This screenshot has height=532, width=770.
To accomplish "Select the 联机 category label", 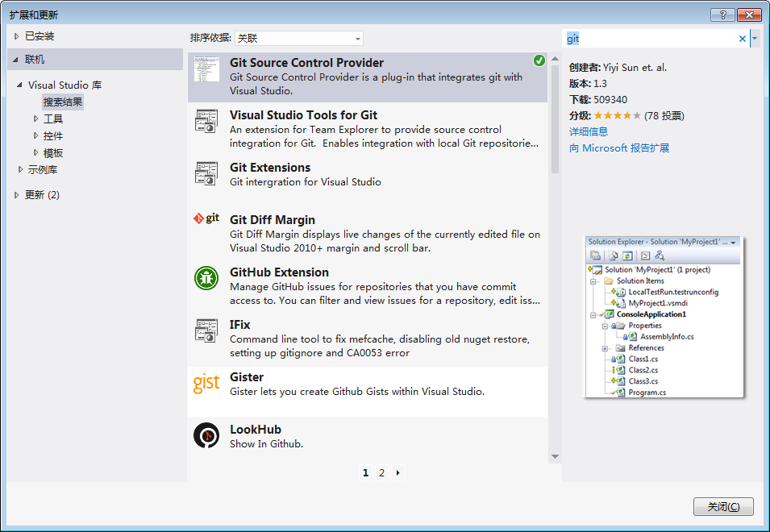I will (x=35, y=60).
